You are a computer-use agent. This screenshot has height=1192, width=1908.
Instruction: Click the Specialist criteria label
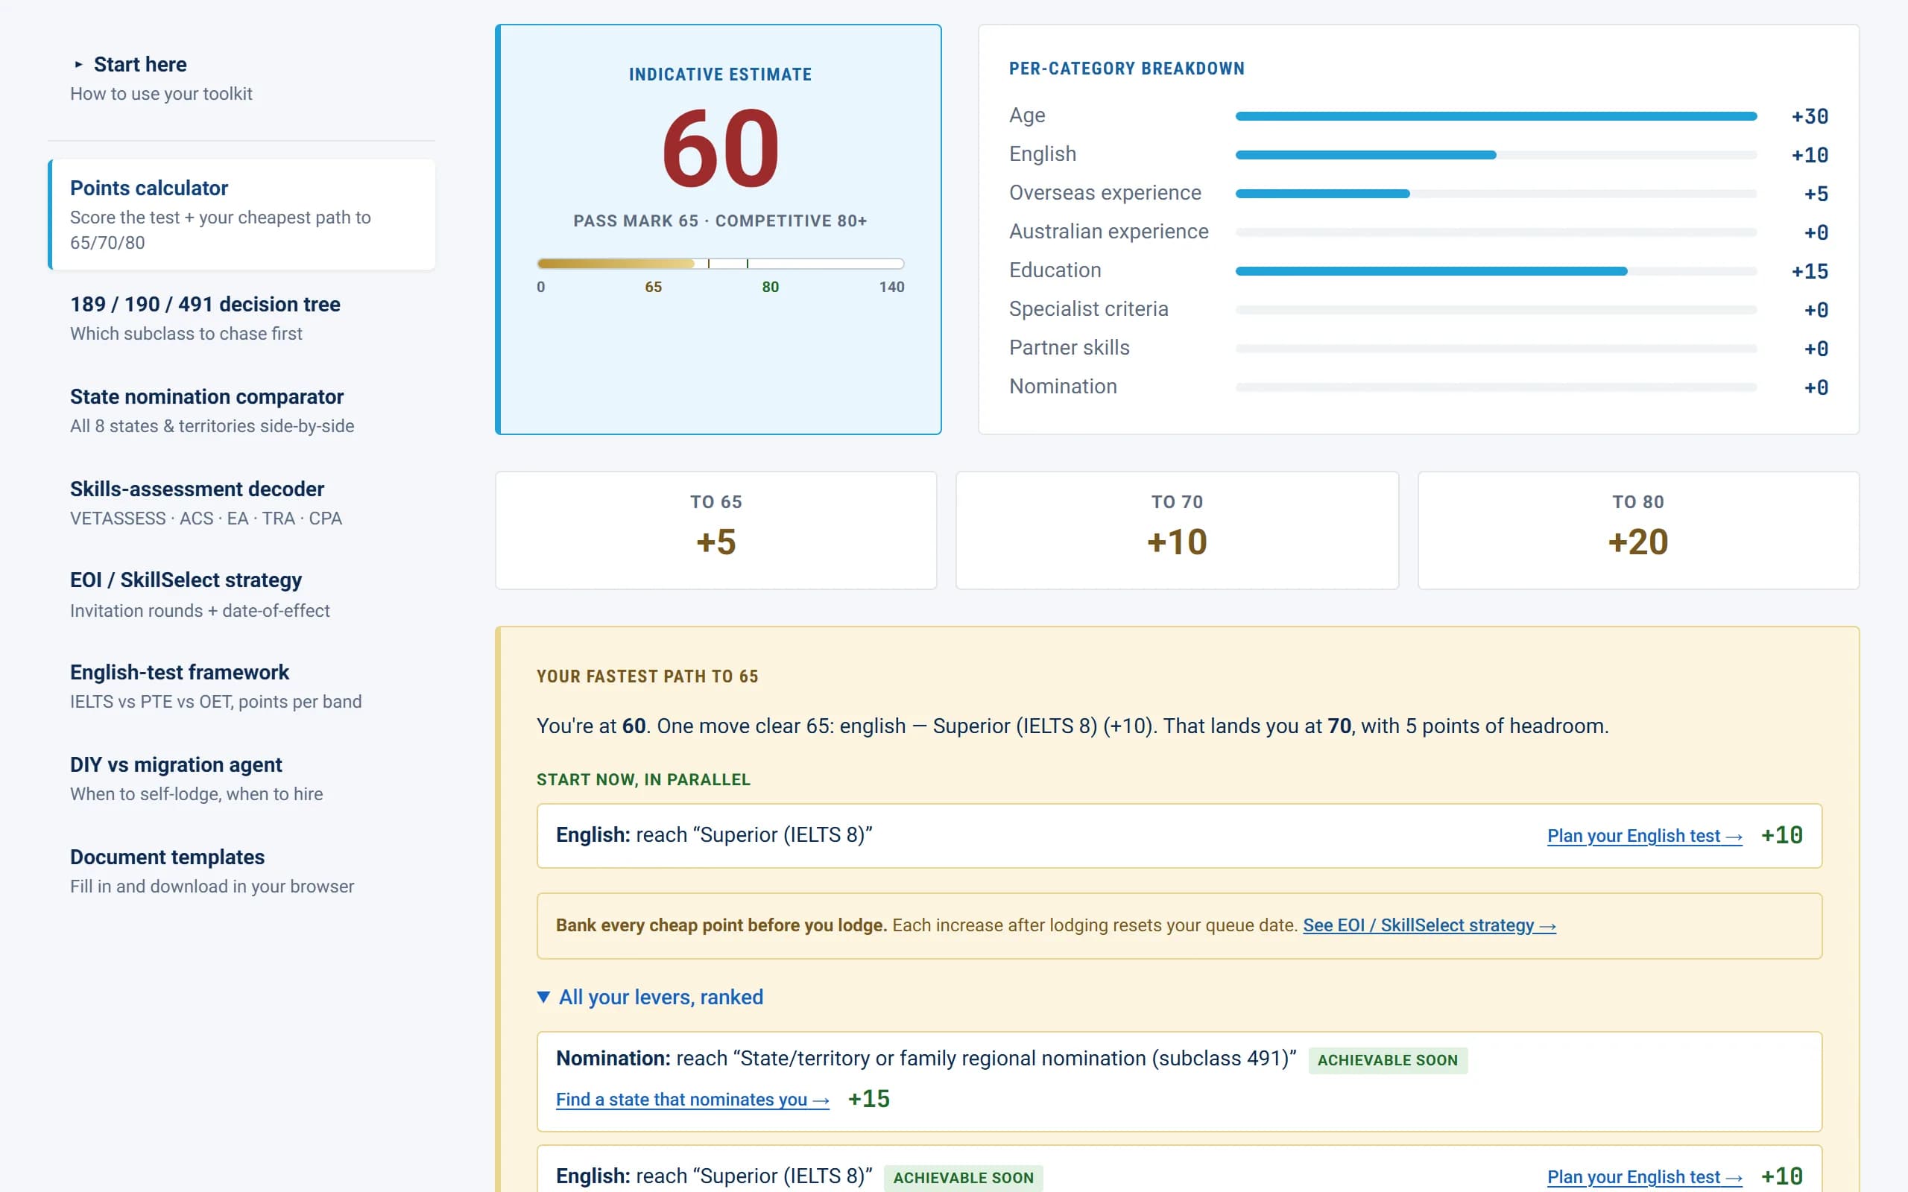(1089, 309)
